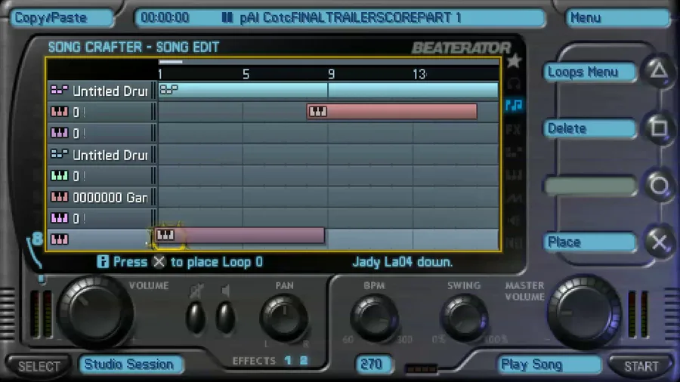680x382 pixels.
Task: Adjust the Pan knob
Action: click(x=285, y=319)
